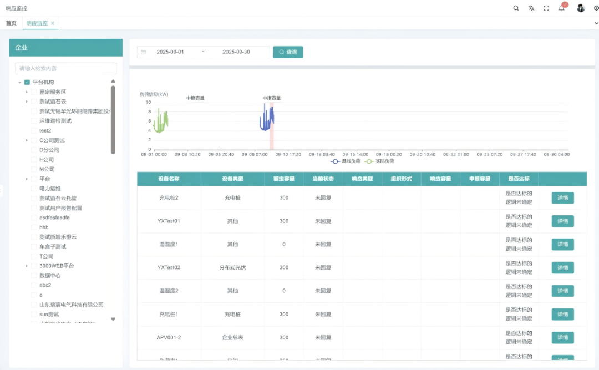Click the search magnifier icon in header
This screenshot has height=370, width=599.
coord(516,8)
